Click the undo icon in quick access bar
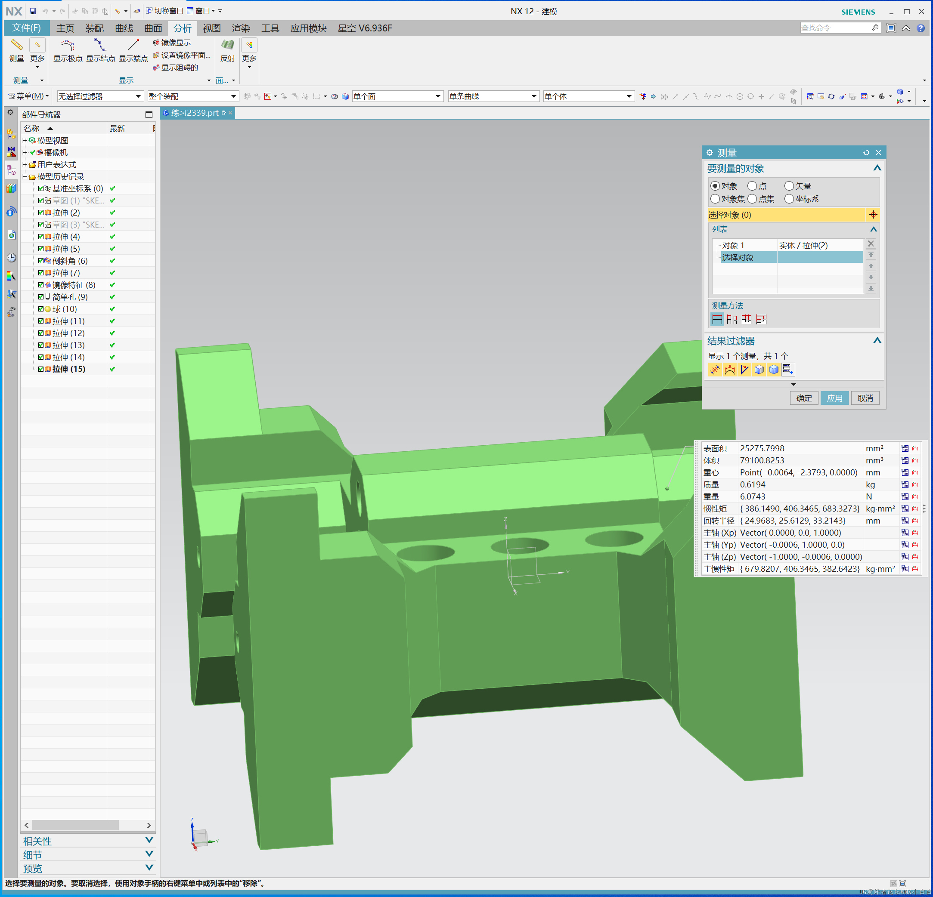The image size is (933, 897). [x=45, y=11]
